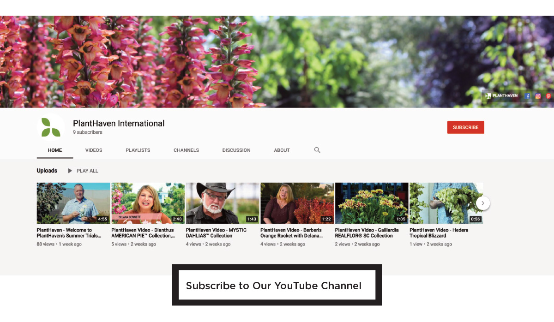Open the MYSTIC DAHLIAS video thumbnail

pyautogui.click(x=223, y=203)
